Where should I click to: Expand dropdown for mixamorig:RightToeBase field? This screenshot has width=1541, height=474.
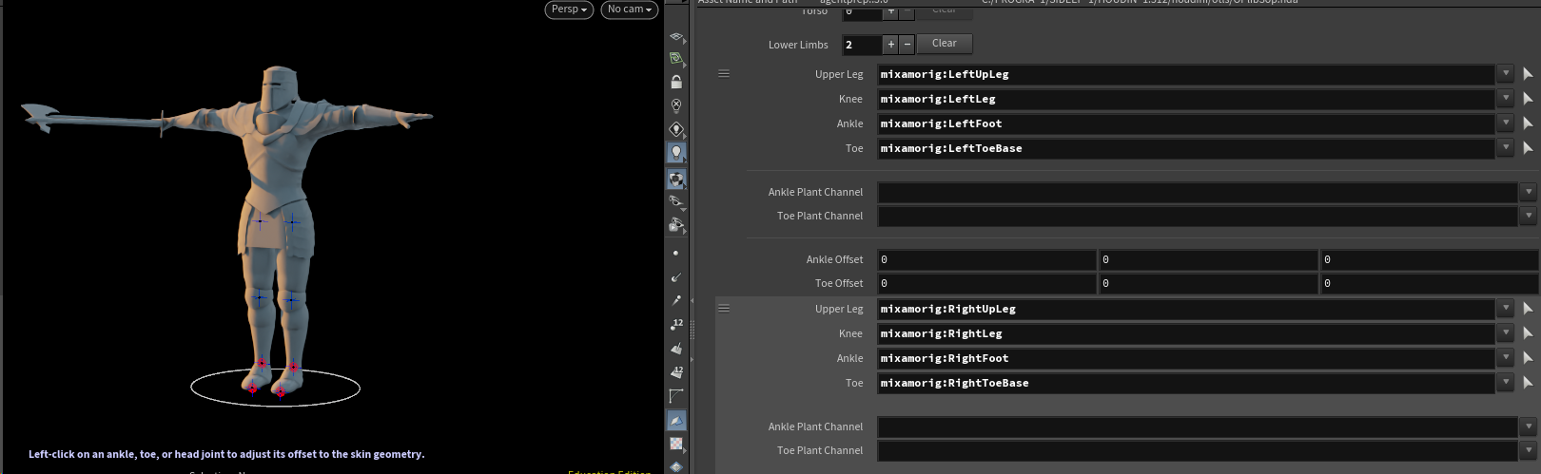(1505, 383)
